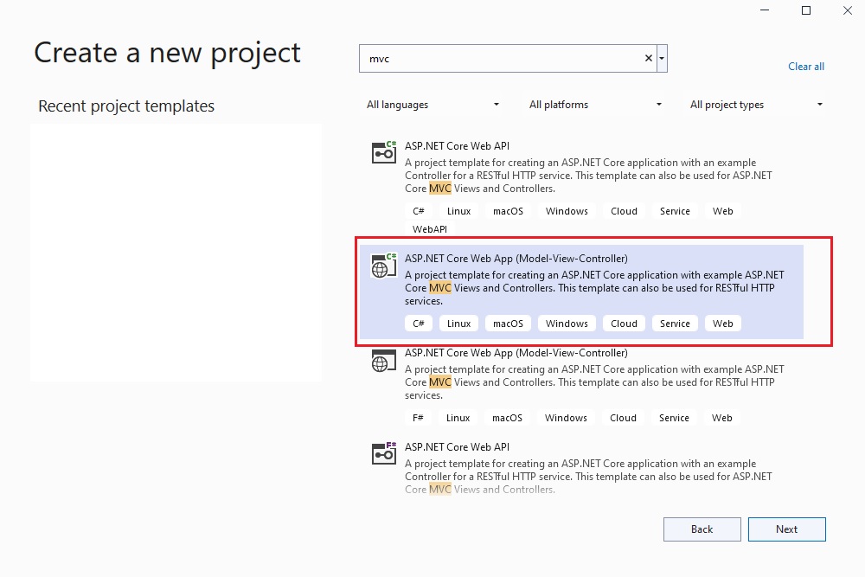Click the C# ASP.NET Core Web API template icon
The image size is (865, 577).
(x=384, y=152)
